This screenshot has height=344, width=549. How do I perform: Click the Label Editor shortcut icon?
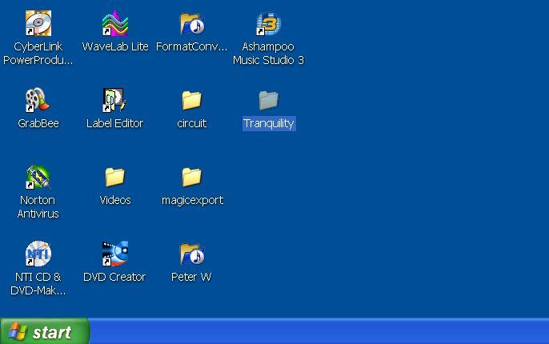coord(115,101)
